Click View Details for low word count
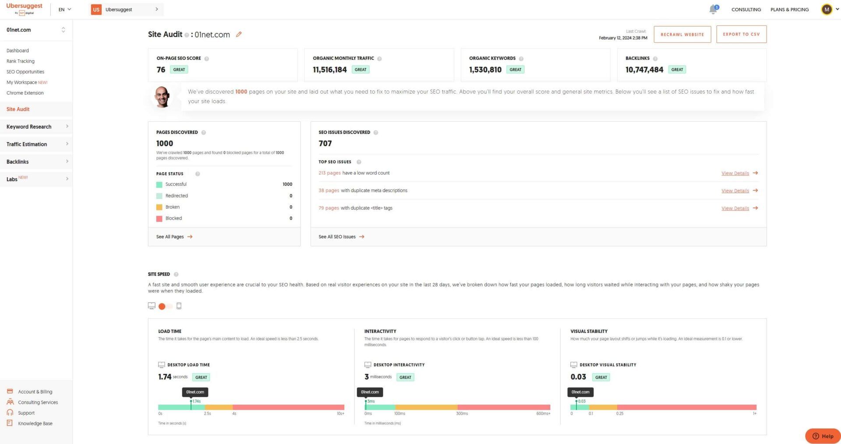The width and height of the screenshot is (841, 444). [735, 173]
